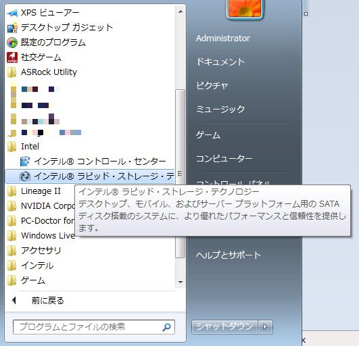Open XPS ビューアー paper-plane icon
The image size is (359, 346).
coord(12,14)
